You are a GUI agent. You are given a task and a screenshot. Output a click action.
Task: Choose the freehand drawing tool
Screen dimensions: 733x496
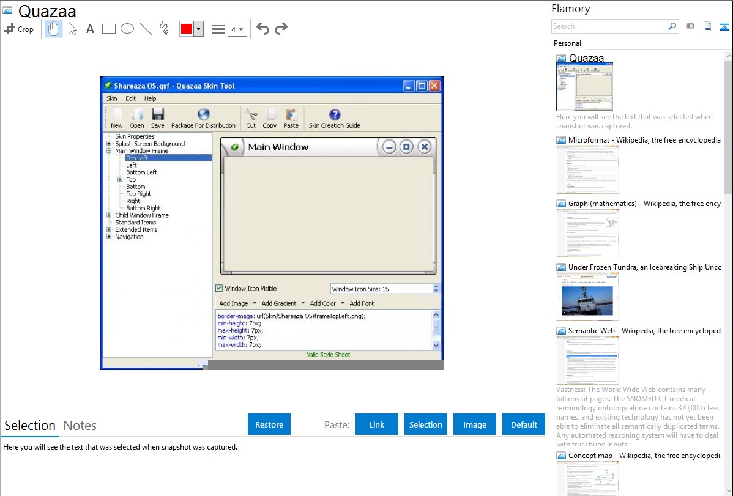pyautogui.click(x=164, y=29)
